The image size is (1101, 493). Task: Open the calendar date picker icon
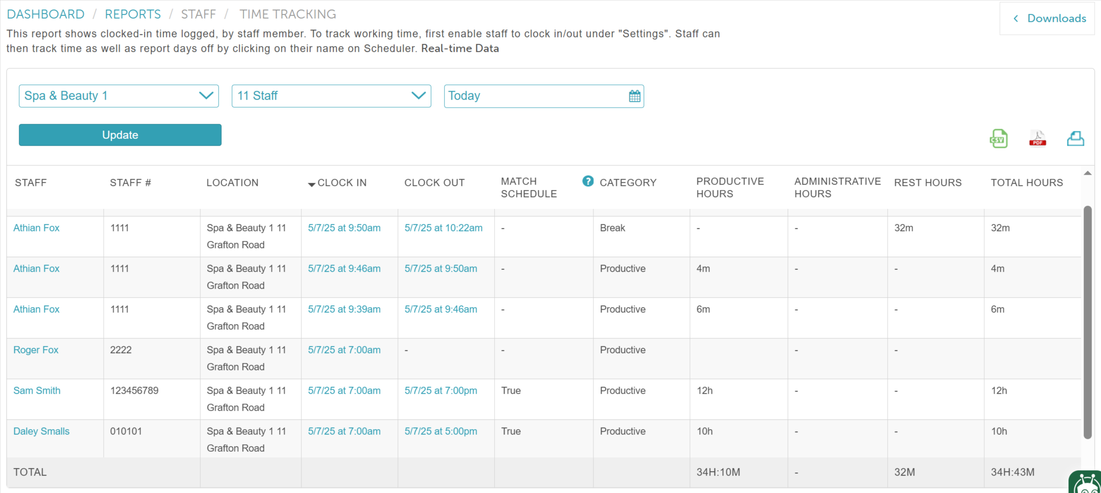[634, 96]
